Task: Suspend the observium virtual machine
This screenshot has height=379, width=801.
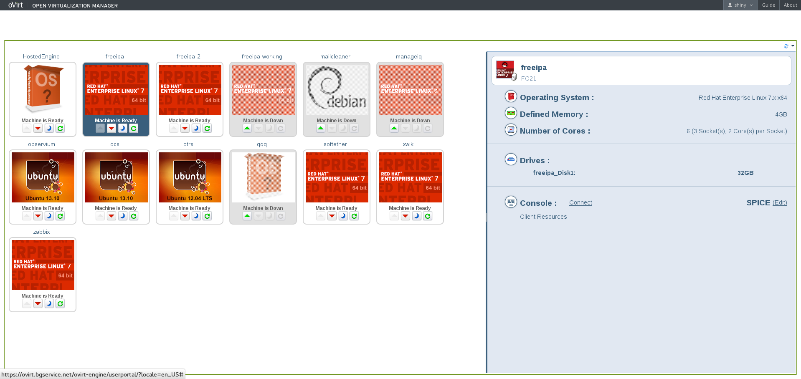Action: [49, 216]
